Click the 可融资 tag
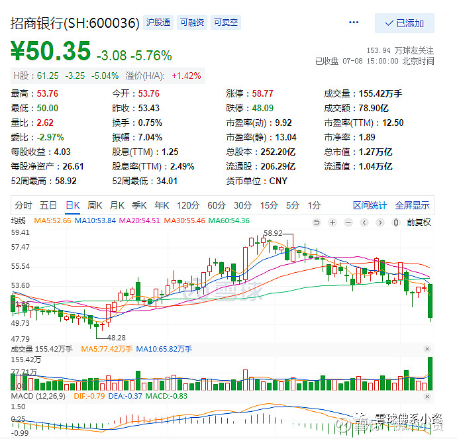The height and width of the screenshot is (439, 457). coord(192,23)
